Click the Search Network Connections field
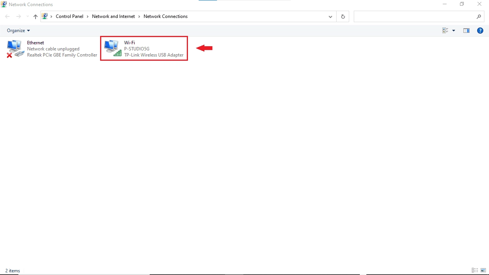The image size is (489, 275). (415, 16)
